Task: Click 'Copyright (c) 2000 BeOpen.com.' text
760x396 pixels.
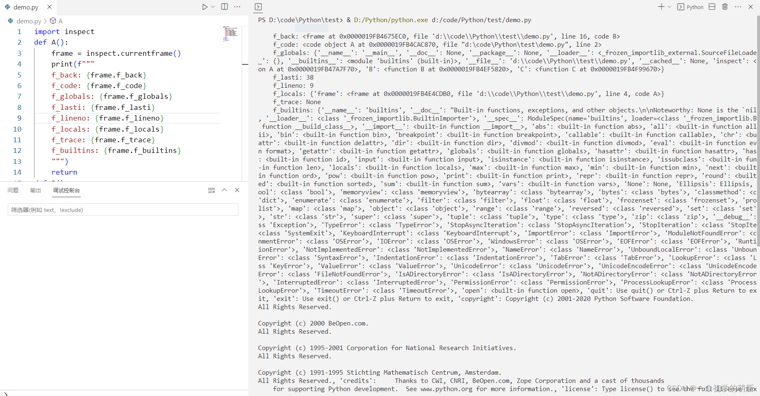Action: tap(314, 323)
